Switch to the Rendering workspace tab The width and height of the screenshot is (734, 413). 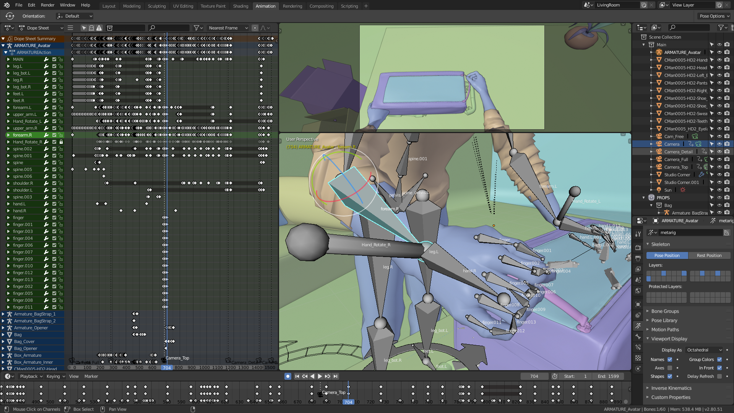(x=292, y=6)
